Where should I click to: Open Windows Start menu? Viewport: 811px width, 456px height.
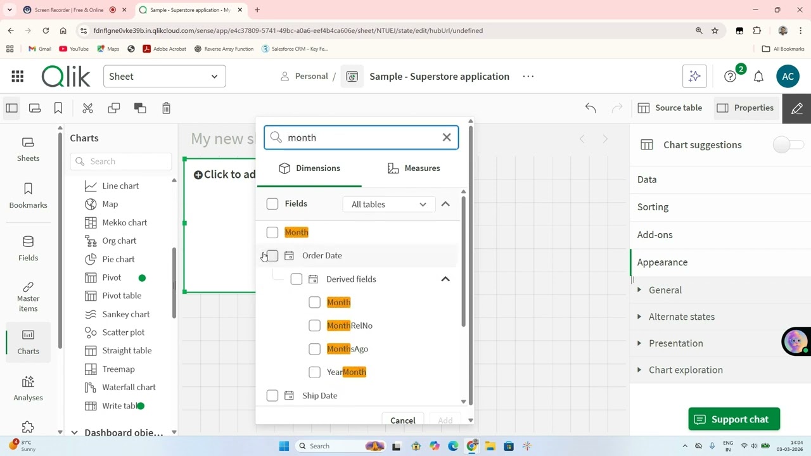pos(284,446)
